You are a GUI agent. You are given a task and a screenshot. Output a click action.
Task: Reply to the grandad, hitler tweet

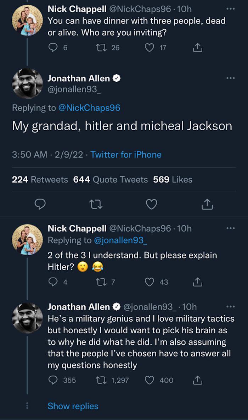40,204
